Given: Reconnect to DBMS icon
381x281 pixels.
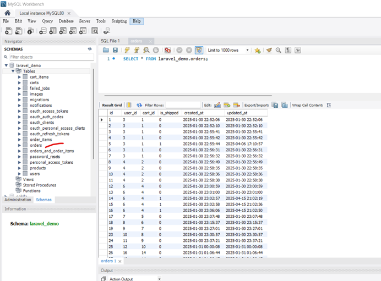Looking at the screenshot, I should pyautogui.click(x=107, y=31).
